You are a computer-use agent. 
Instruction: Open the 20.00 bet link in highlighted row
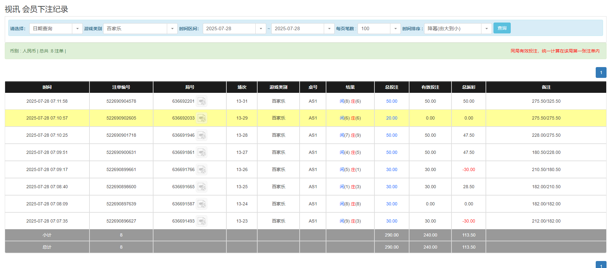pos(392,118)
